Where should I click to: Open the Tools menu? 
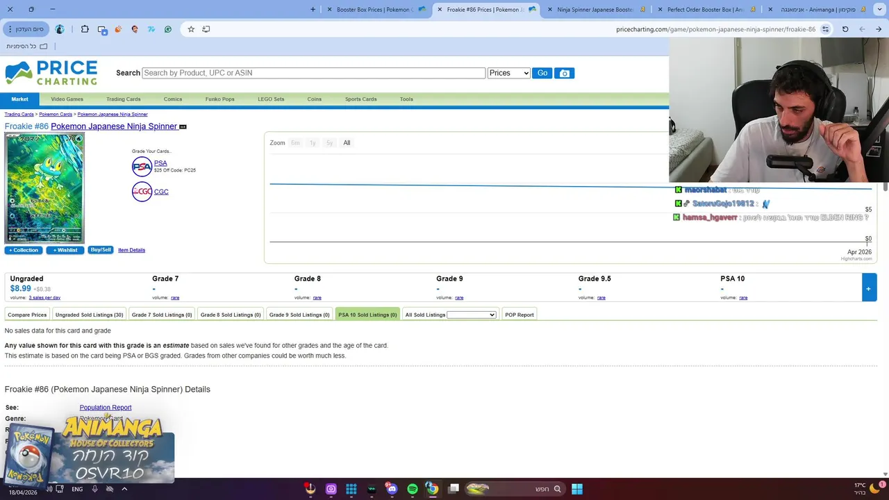tap(406, 99)
